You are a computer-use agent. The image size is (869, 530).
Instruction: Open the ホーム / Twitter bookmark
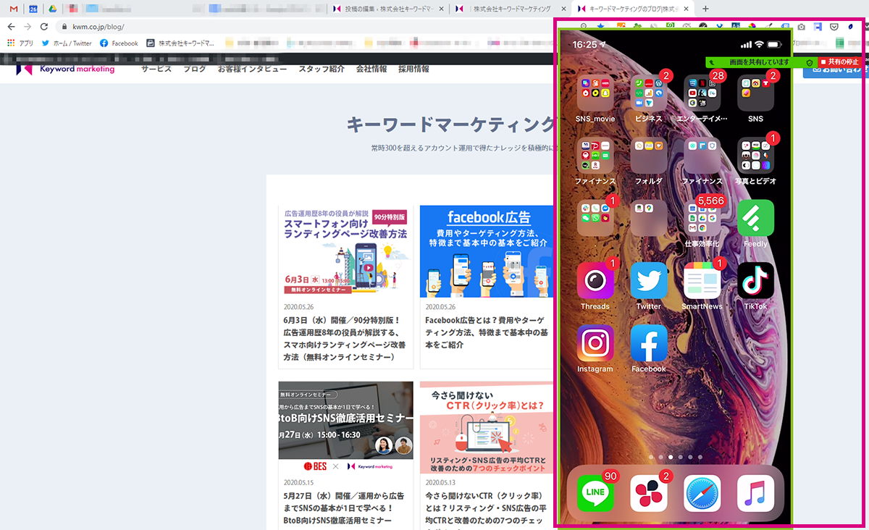(x=67, y=43)
